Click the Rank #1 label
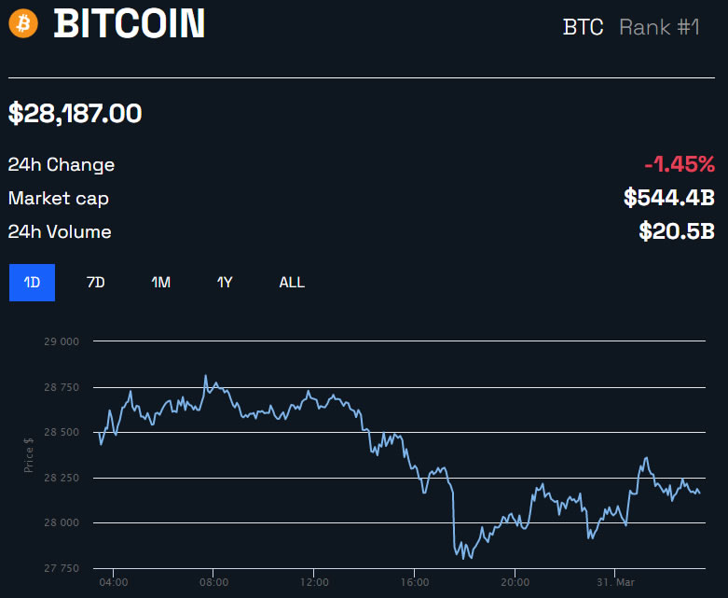 (659, 27)
